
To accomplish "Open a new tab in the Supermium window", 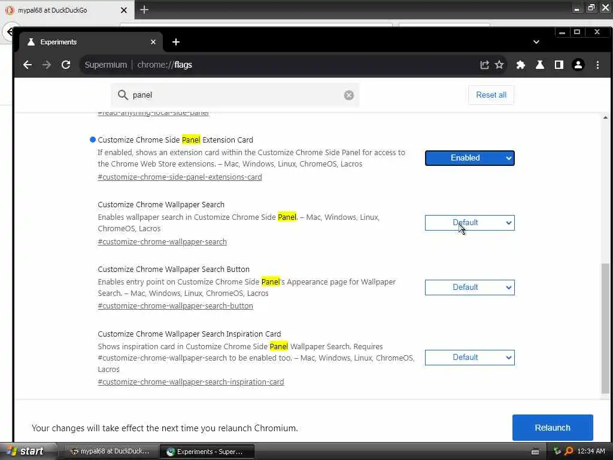I will pos(176,42).
